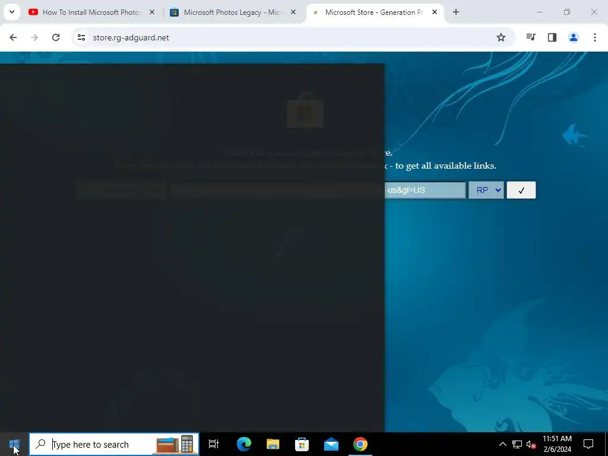Close the Microsoft Photos Legacy tab

[x=293, y=12]
